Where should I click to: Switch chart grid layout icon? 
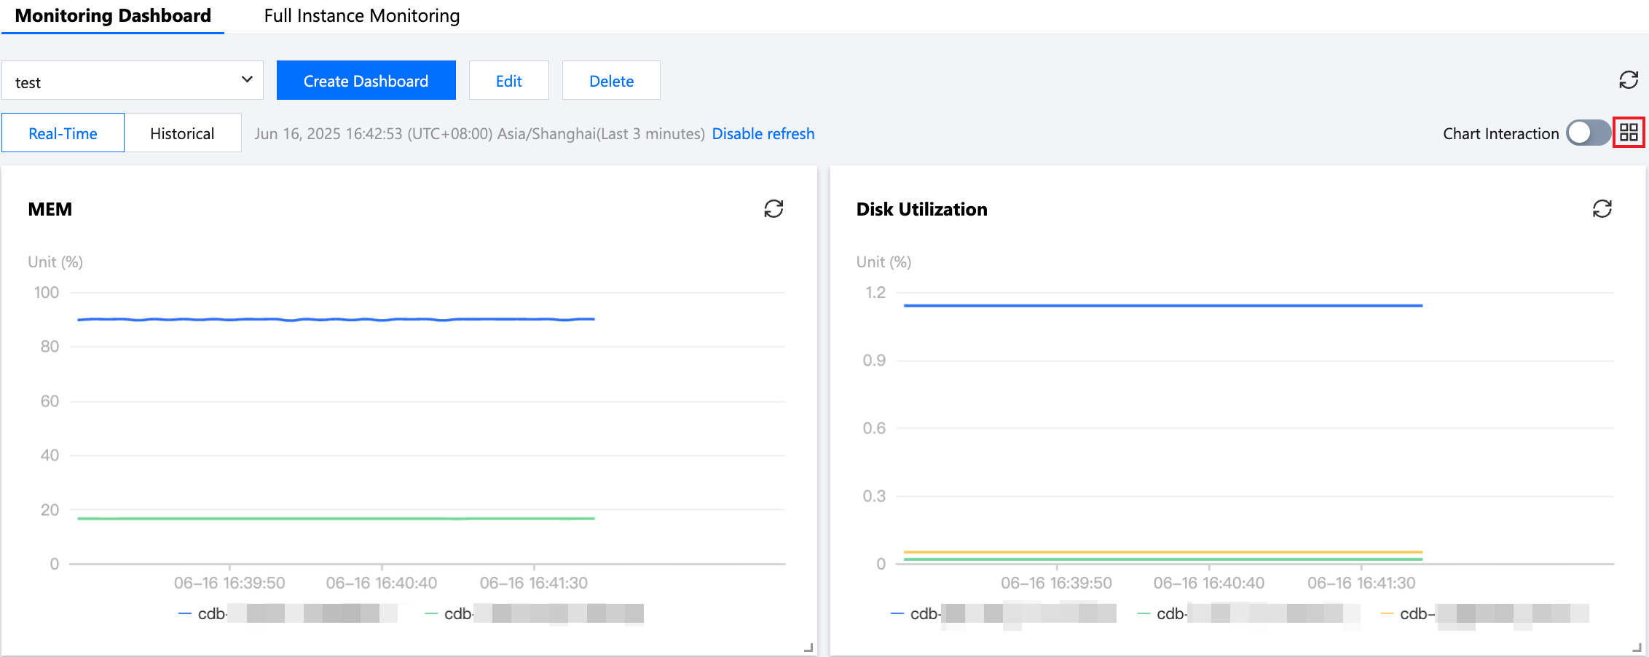click(1629, 133)
